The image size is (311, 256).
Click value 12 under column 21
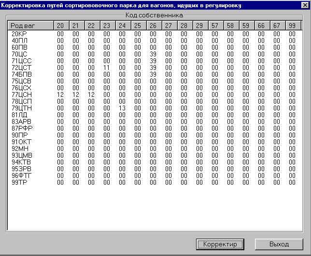click(x=75, y=94)
